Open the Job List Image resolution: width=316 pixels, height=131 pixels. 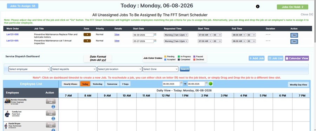tap(276, 58)
